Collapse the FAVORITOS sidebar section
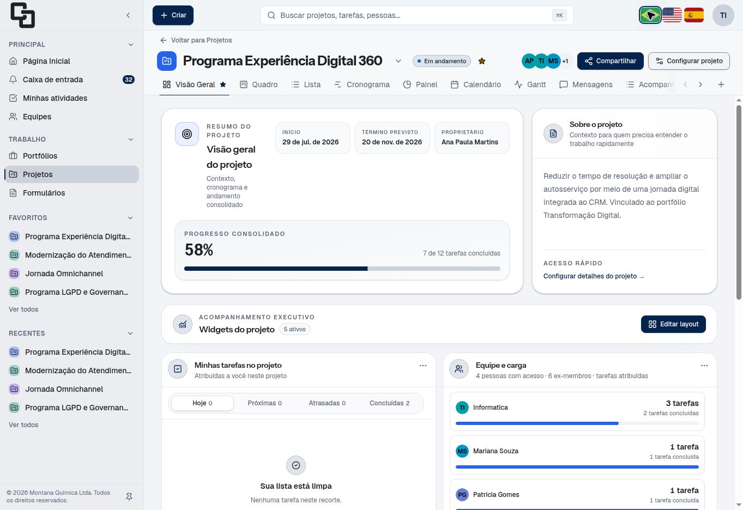This screenshot has width=743, height=510. (x=130, y=218)
